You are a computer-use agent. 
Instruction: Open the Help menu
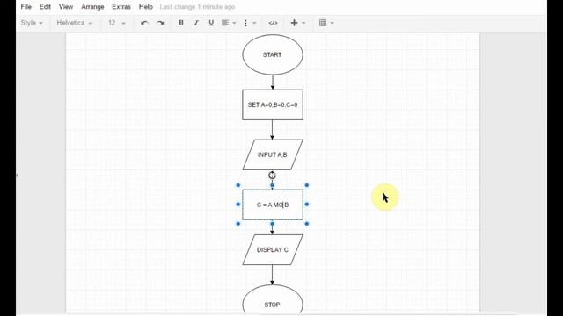coord(146,7)
